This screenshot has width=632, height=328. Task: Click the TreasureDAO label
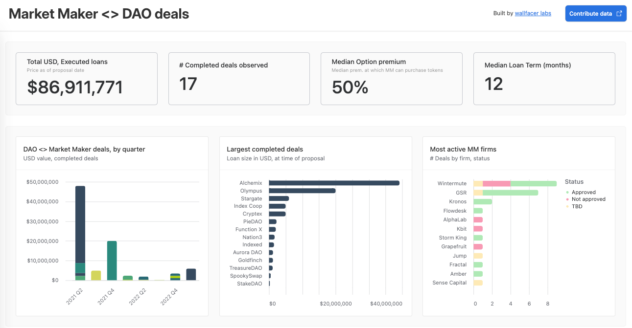pos(246,268)
